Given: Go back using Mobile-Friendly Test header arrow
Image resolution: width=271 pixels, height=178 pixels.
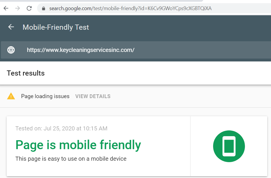Looking at the screenshot, I should click(11, 27).
